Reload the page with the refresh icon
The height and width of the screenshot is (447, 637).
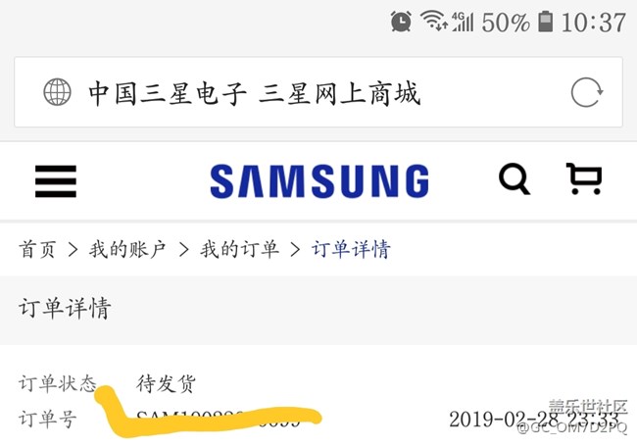click(587, 92)
